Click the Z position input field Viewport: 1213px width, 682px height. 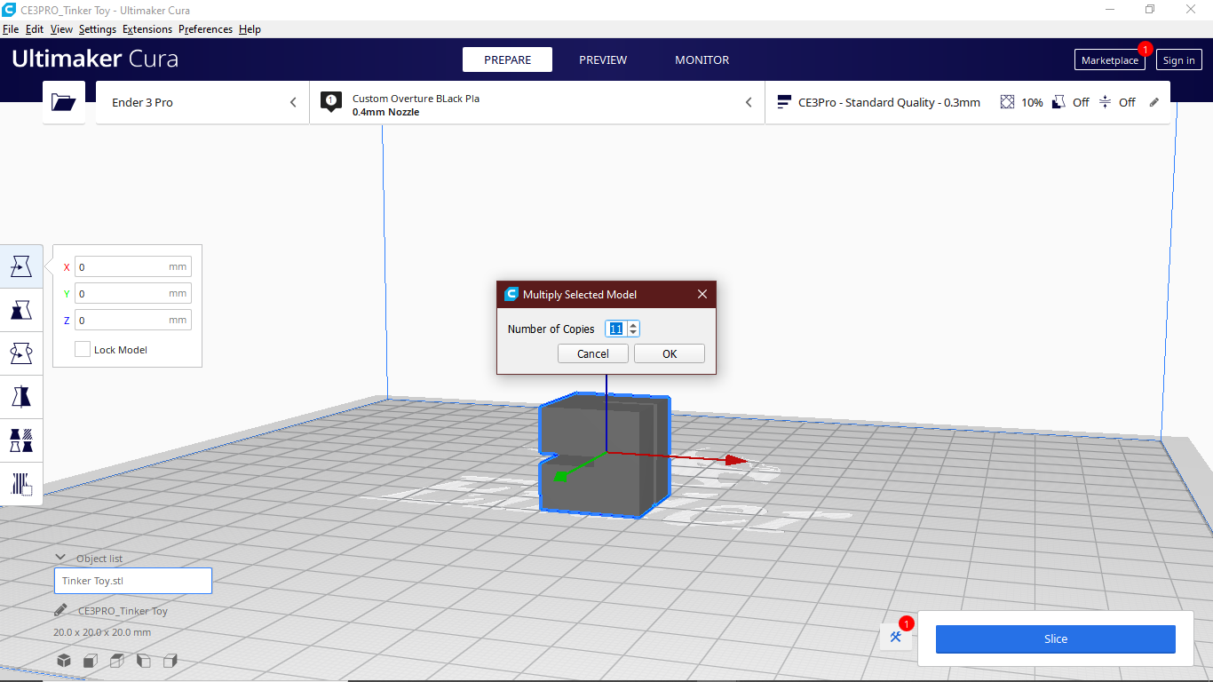[132, 320]
